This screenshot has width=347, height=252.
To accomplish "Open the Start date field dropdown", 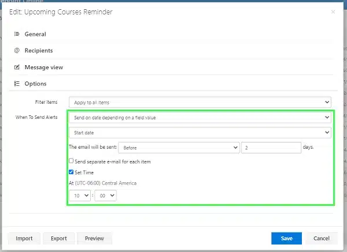I will 200,133.
